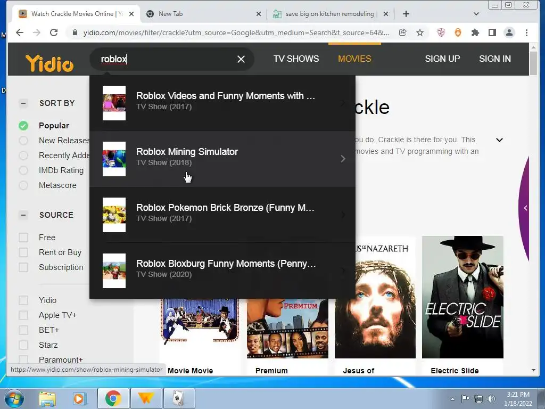Expand the Crackle description chevron
The width and height of the screenshot is (545, 409).
pos(499,140)
